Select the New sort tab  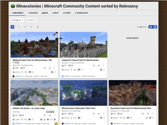[45, 13]
